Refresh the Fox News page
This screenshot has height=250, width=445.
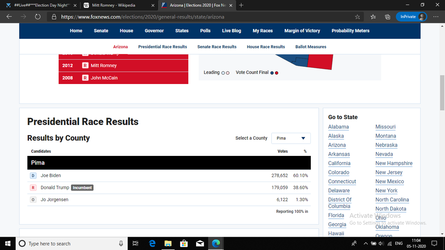click(x=38, y=17)
